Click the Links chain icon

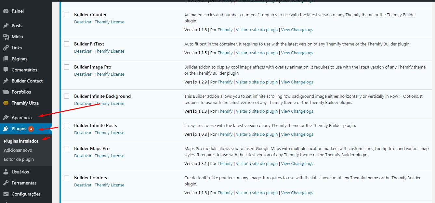6,48
